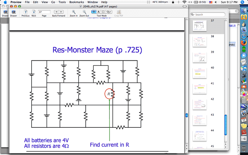Select page 41 thumbnail in drawer

click(200, 89)
